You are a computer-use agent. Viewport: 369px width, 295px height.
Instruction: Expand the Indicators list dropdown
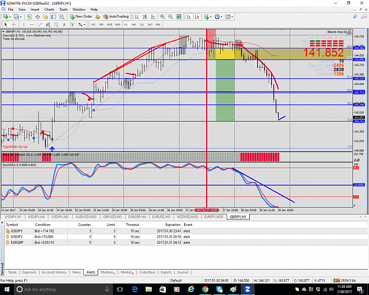pyautogui.click(x=211, y=17)
